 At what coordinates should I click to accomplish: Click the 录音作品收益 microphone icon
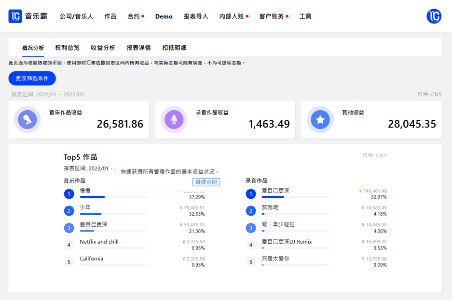[174, 119]
